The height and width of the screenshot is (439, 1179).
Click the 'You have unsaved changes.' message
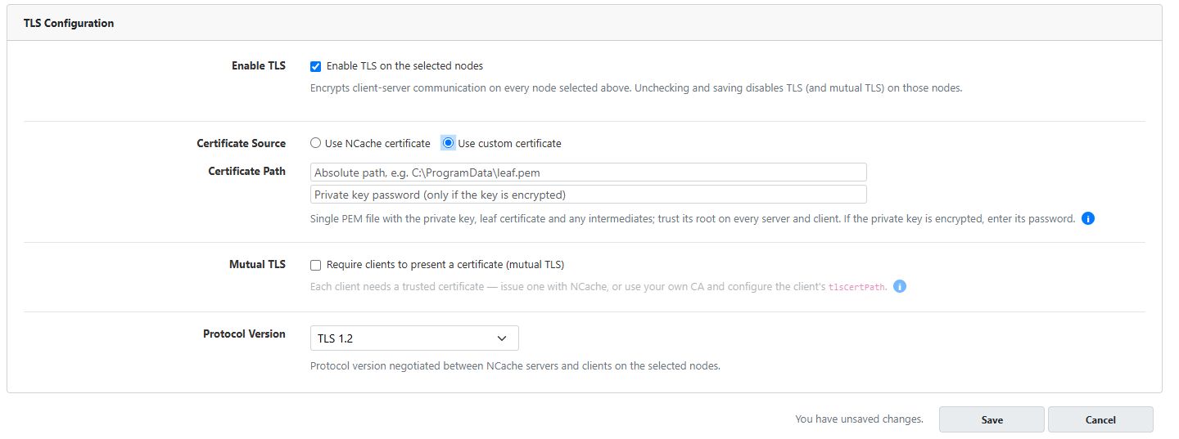(859, 419)
